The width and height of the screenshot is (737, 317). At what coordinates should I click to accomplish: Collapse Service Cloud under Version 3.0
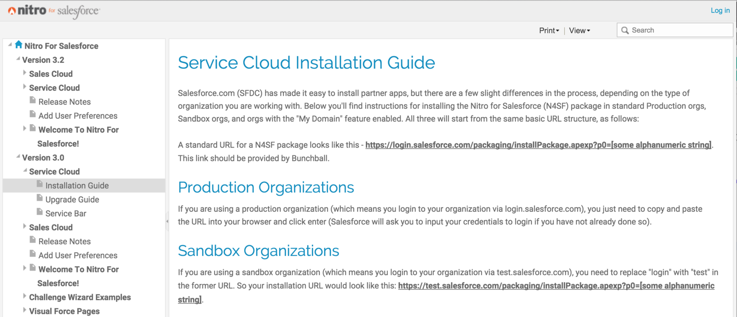(25, 170)
